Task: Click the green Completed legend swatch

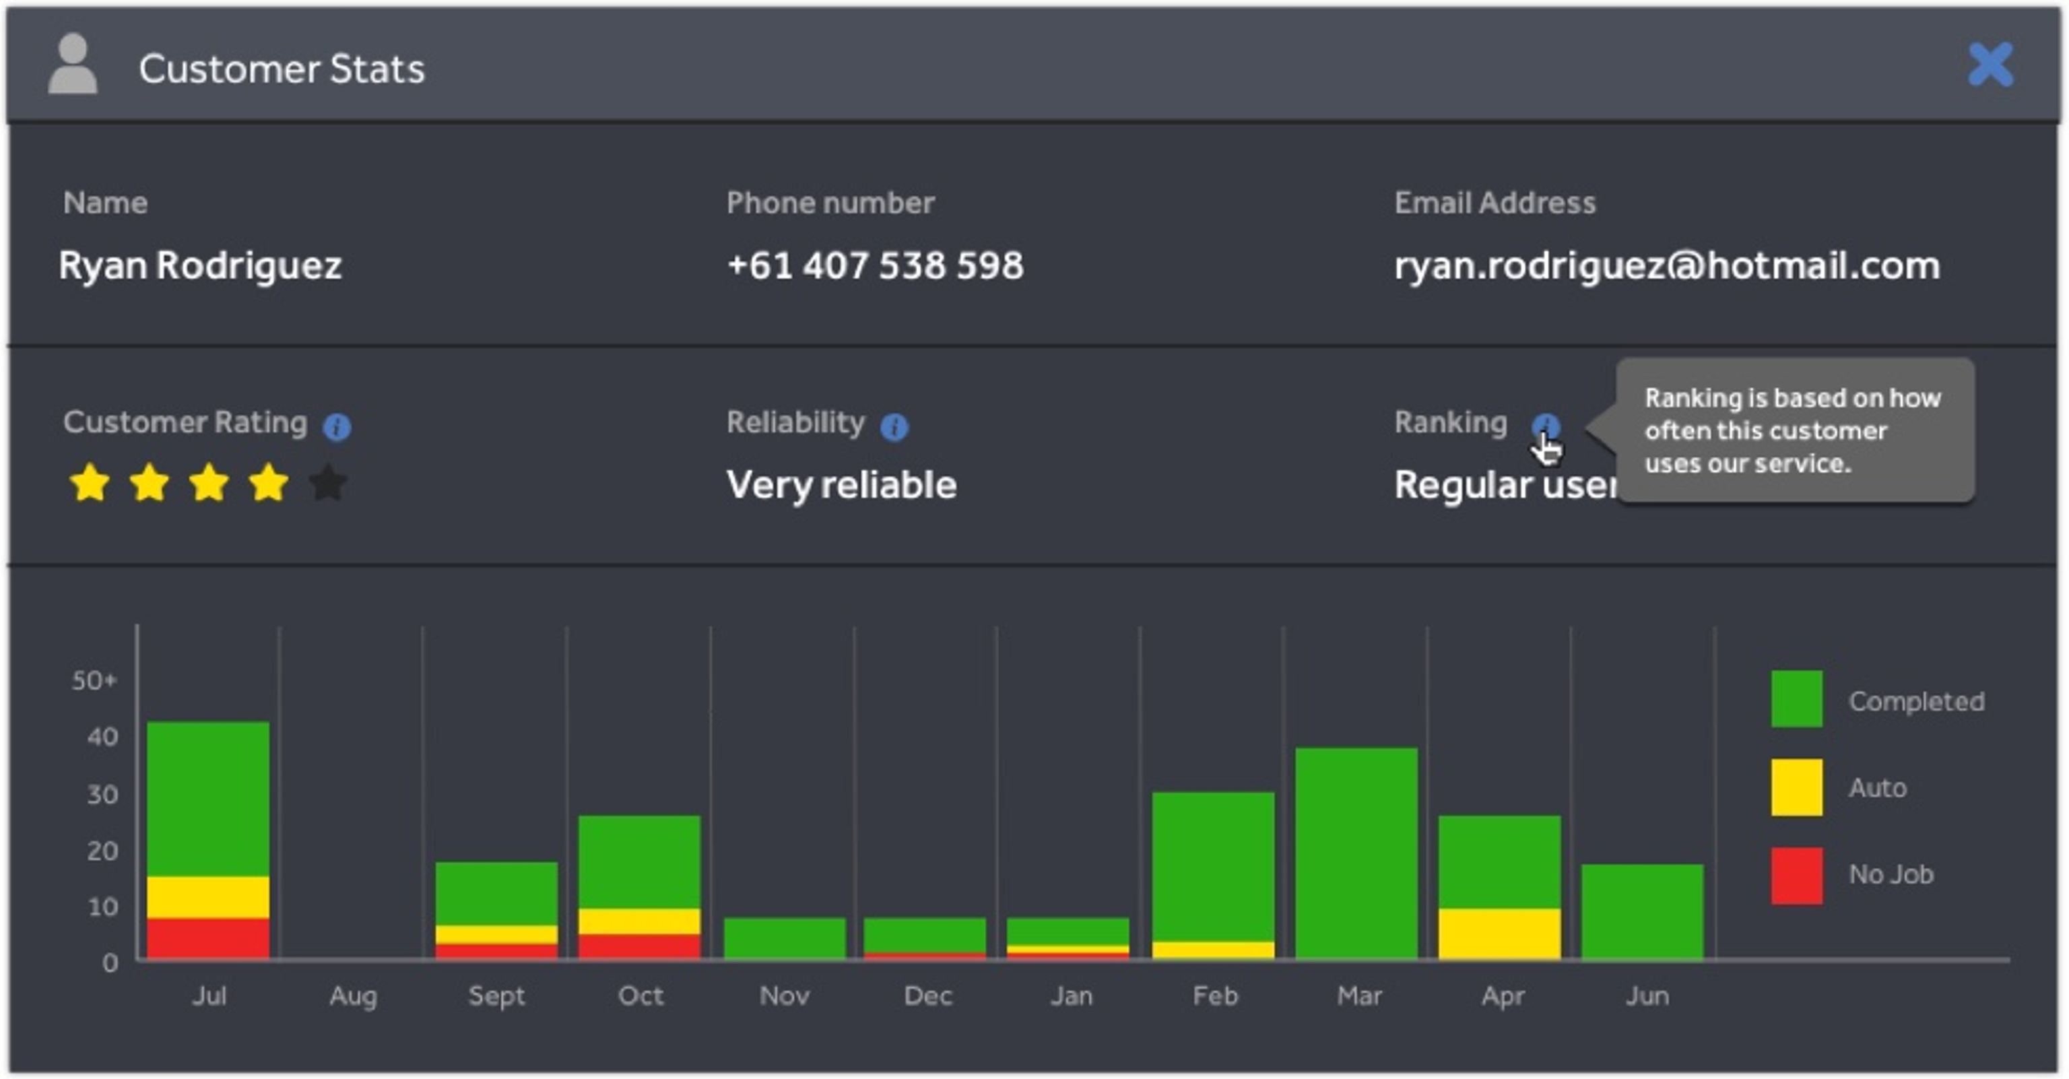Action: click(x=1796, y=699)
